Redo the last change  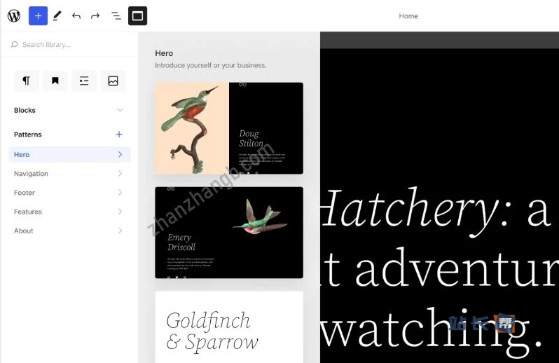95,15
